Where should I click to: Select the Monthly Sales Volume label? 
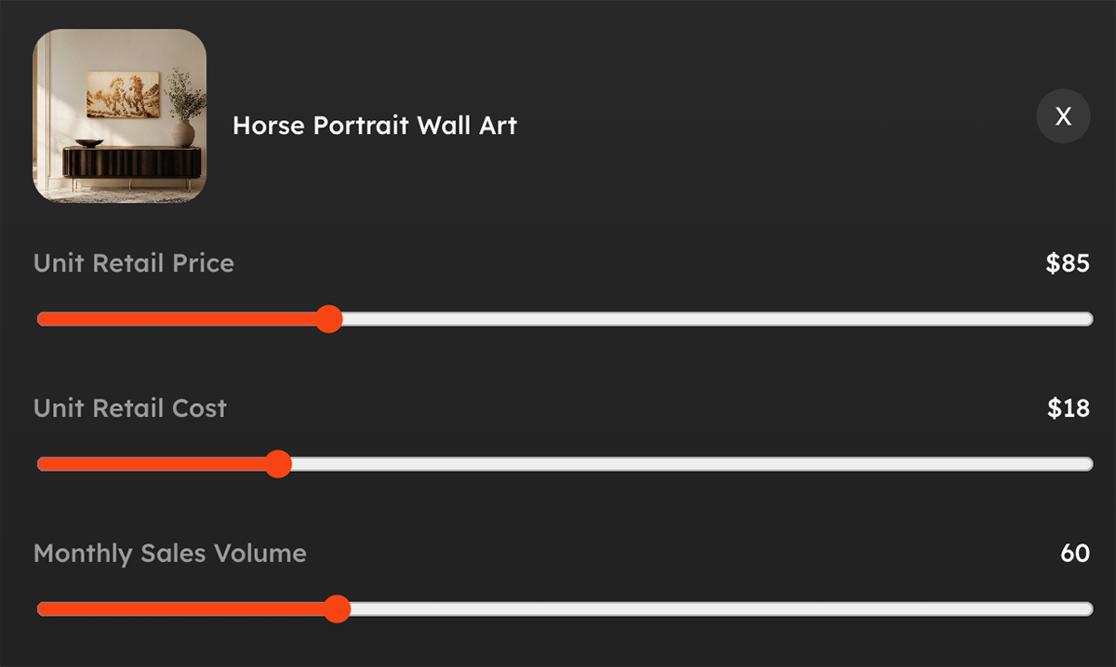pyautogui.click(x=170, y=554)
